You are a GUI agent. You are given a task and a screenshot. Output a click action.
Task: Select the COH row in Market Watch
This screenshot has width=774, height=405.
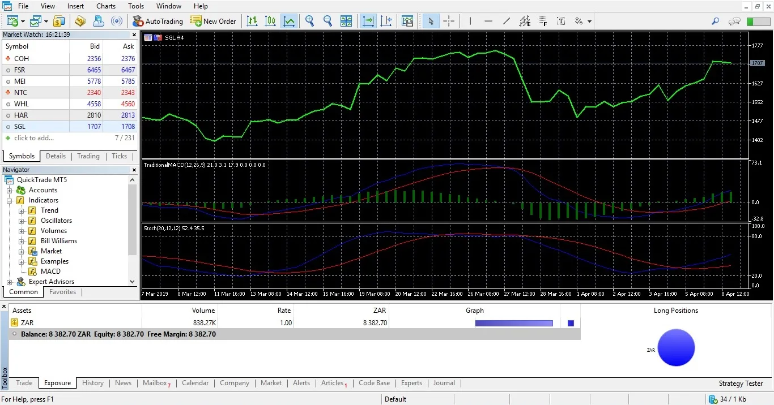tap(70, 59)
